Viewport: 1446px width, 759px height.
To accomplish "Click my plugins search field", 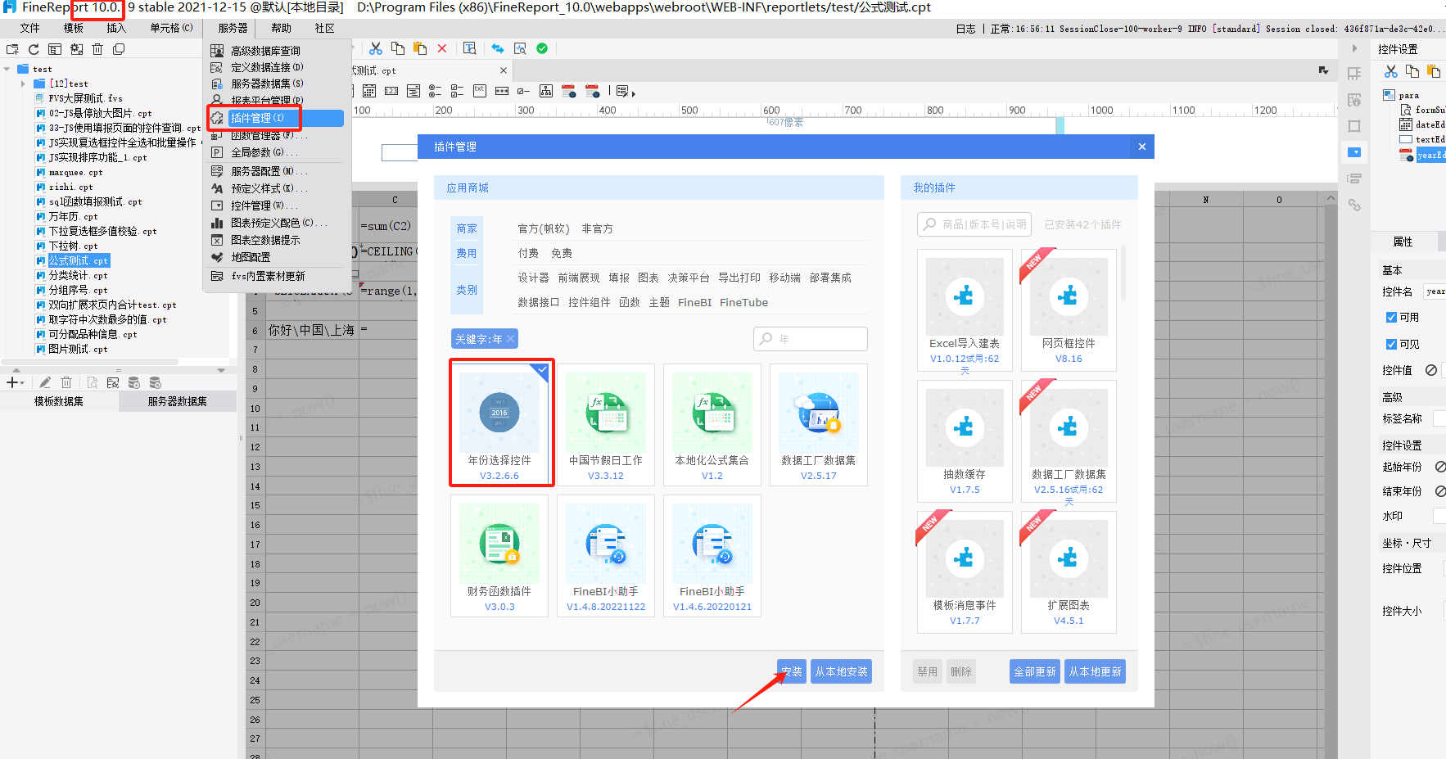I will (974, 224).
